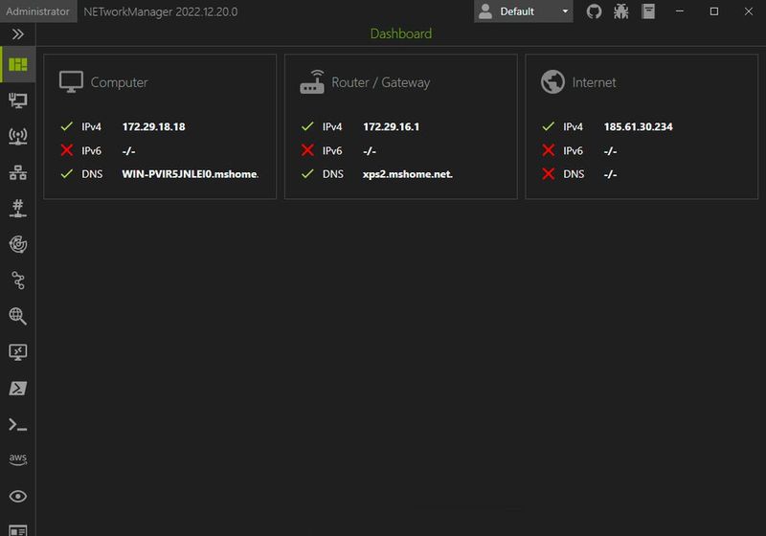This screenshot has height=536, width=766.
Task: Open the Default profile dropdown
Action: tap(523, 11)
